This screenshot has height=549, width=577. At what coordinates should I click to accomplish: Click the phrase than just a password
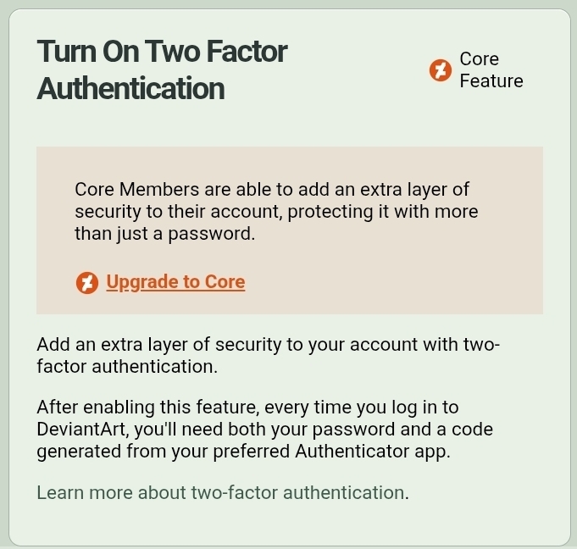[165, 234]
